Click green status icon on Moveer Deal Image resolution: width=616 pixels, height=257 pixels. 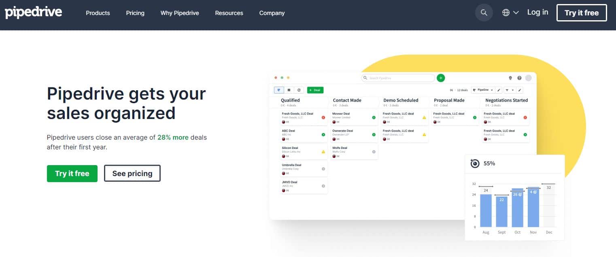click(374, 117)
